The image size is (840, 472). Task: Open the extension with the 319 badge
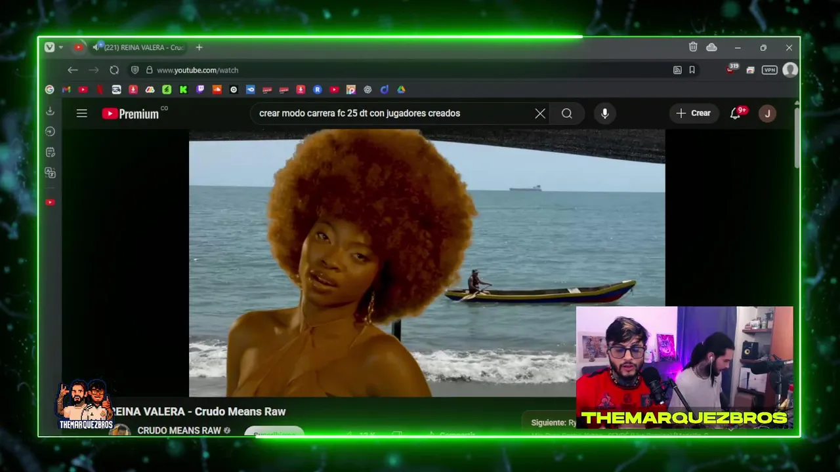click(x=732, y=69)
